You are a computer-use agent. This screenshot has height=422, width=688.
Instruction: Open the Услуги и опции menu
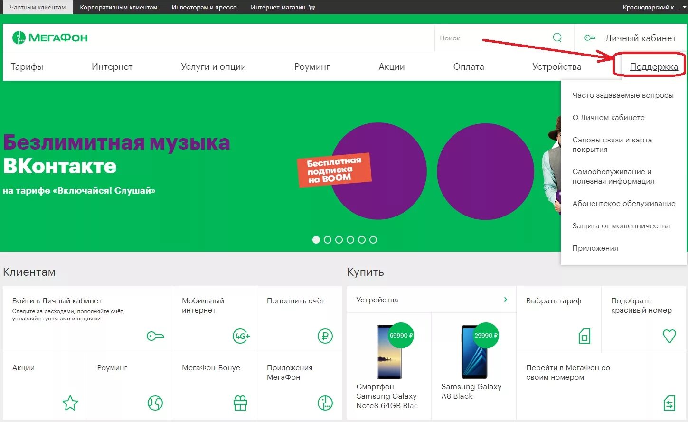(x=214, y=67)
